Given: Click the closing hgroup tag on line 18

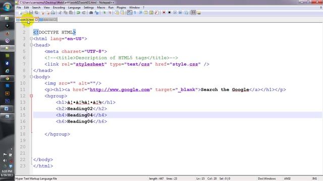Looking at the screenshot, I should (57, 134).
